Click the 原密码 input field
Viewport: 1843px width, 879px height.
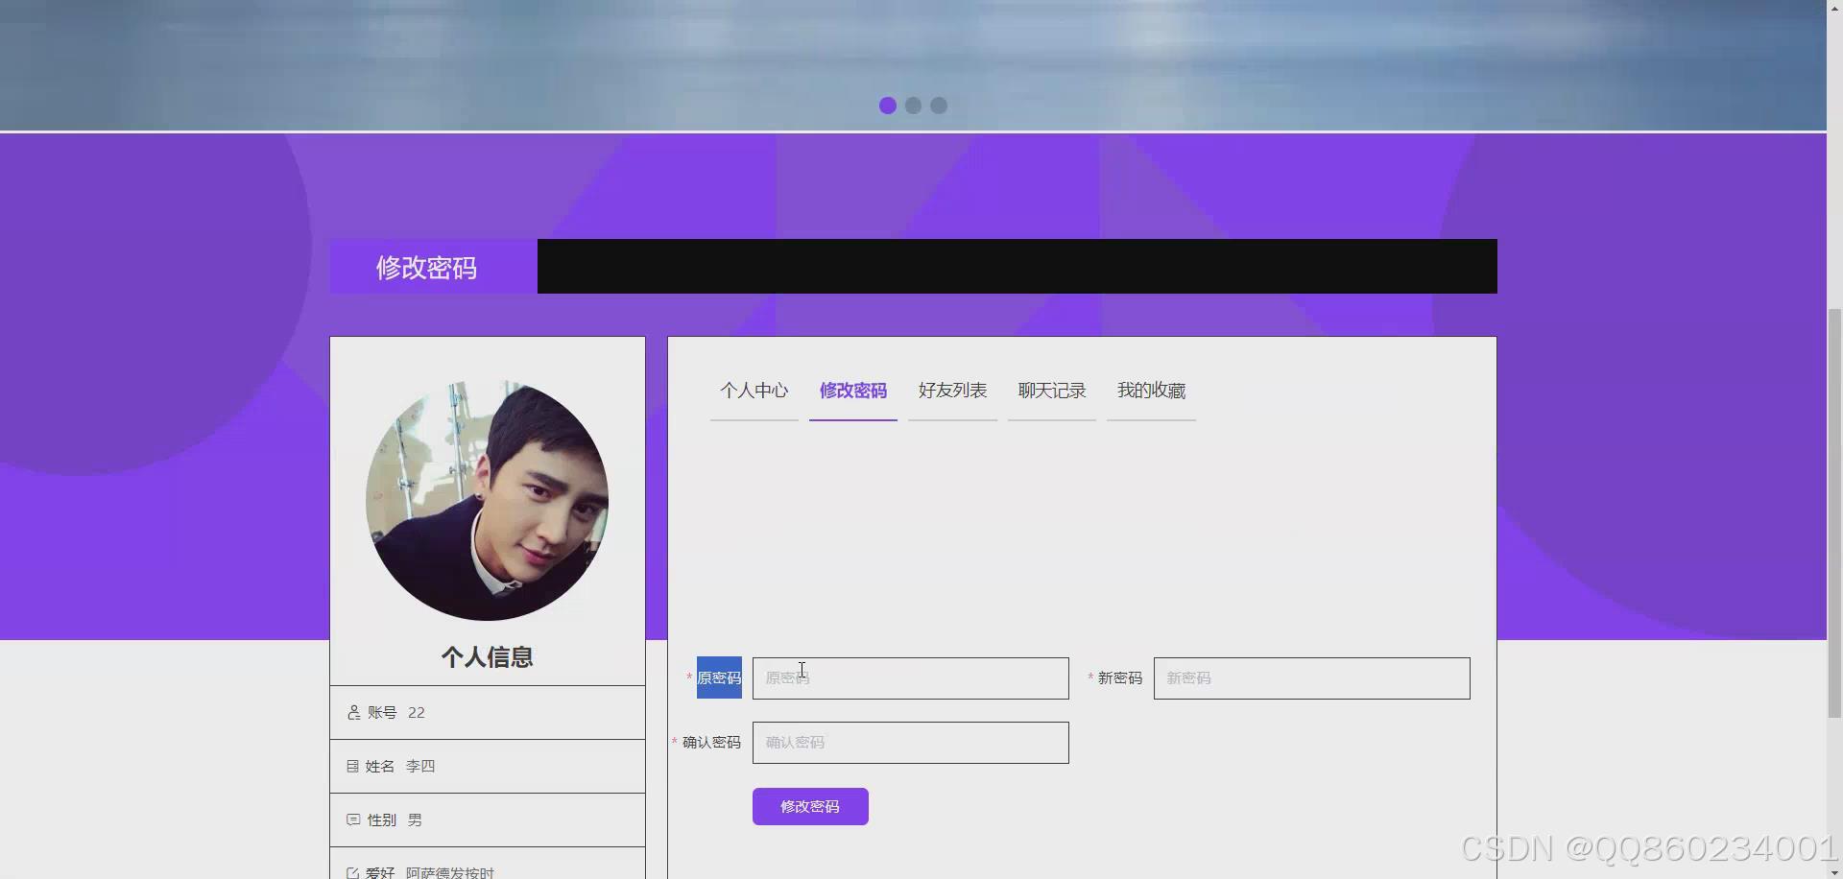910,678
